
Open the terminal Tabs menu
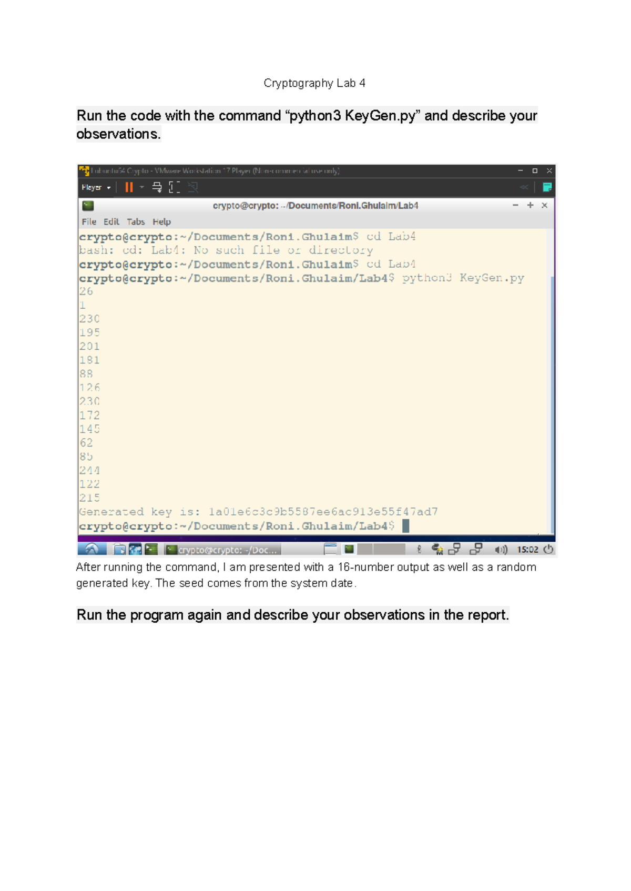pos(136,222)
